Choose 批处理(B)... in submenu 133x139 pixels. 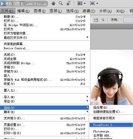tap(111, 108)
